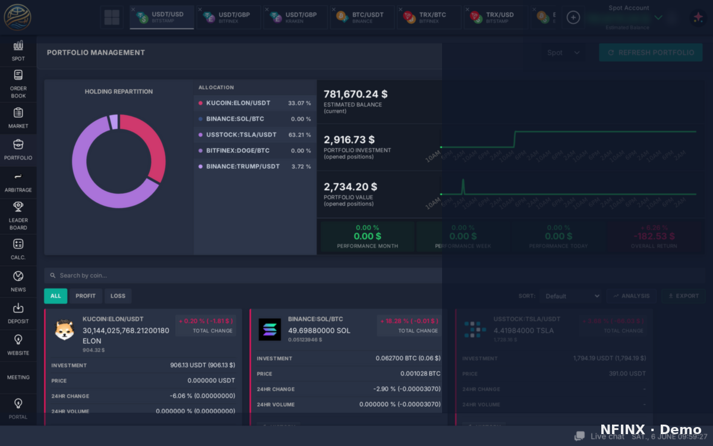The height and width of the screenshot is (446, 713).
Task: Close the TRX/USD Bitstamp tab
Action: [468, 10]
